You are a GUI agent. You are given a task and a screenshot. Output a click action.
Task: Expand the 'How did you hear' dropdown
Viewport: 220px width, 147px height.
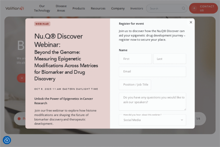pyautogui.click(x=152, y=120)
